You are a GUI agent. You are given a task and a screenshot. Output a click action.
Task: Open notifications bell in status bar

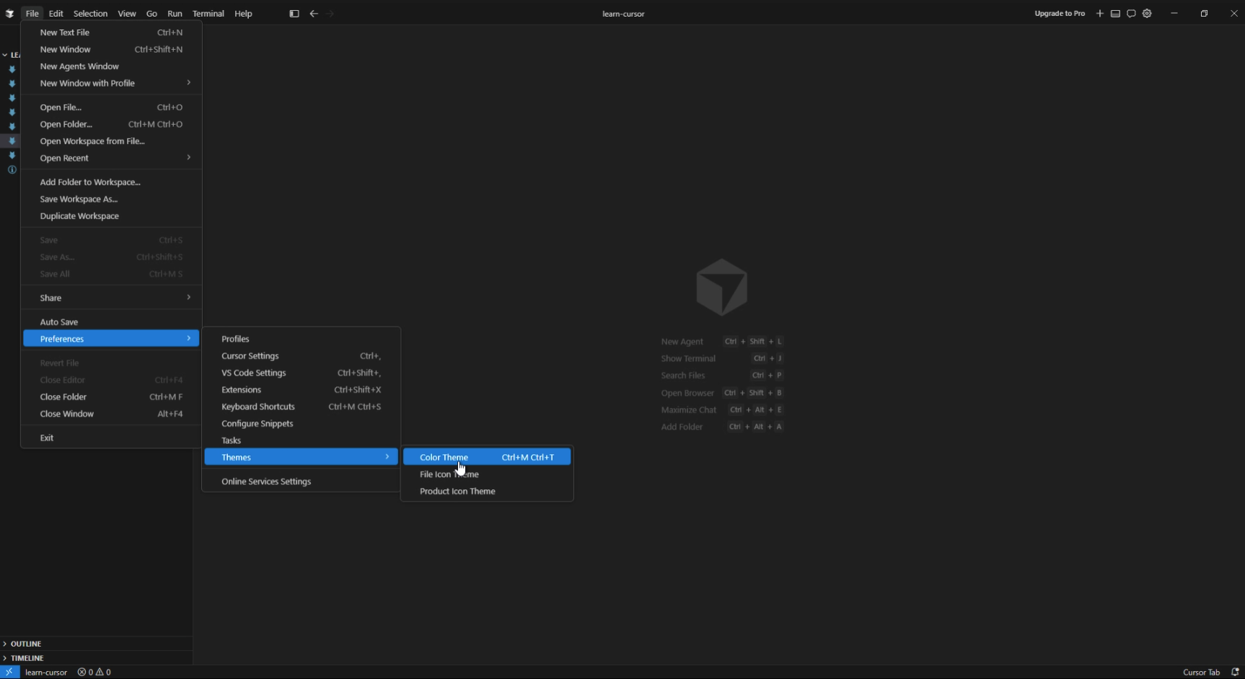point(1235,672)
